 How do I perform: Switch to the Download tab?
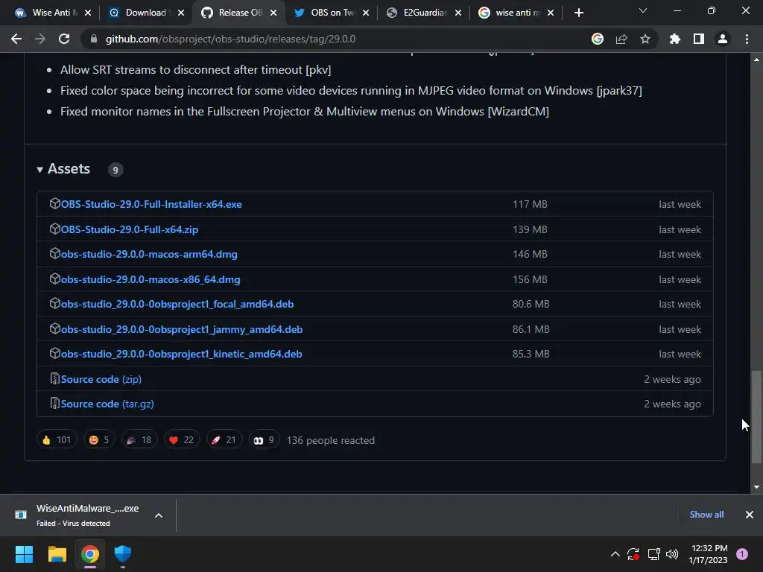tap(145, 13)
